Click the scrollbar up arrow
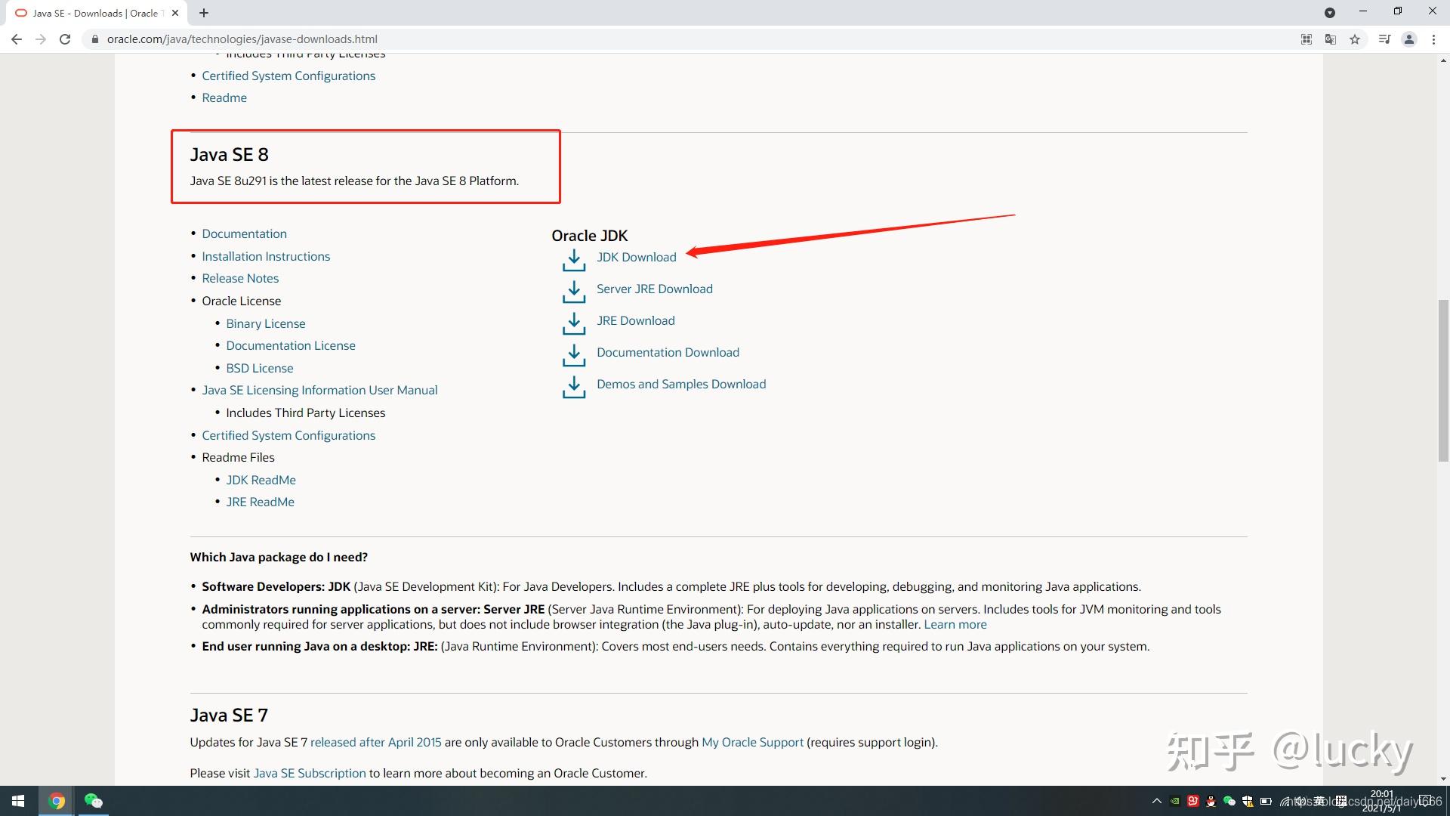 click(1443, 59)
